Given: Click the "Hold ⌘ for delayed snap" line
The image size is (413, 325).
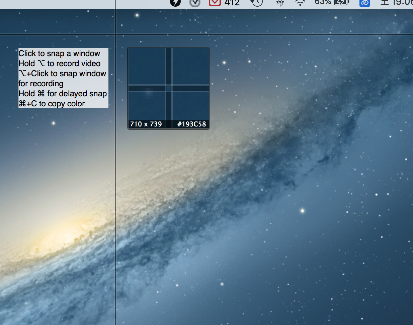Looking at the screenshot, I should [x=63, y=94].
